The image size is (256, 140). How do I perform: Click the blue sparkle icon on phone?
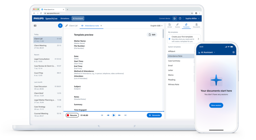(216, 80)
